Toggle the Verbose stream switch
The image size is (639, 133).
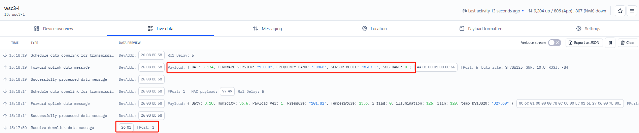point(554,43)
